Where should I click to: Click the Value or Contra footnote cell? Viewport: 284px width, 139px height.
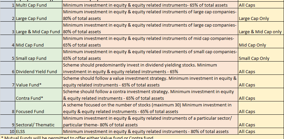click(x=142, y=137)
